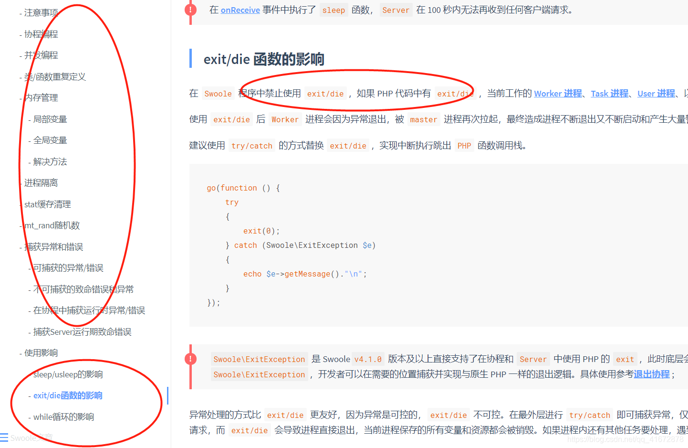Select 全局变量 sub-item

point(50,140)
